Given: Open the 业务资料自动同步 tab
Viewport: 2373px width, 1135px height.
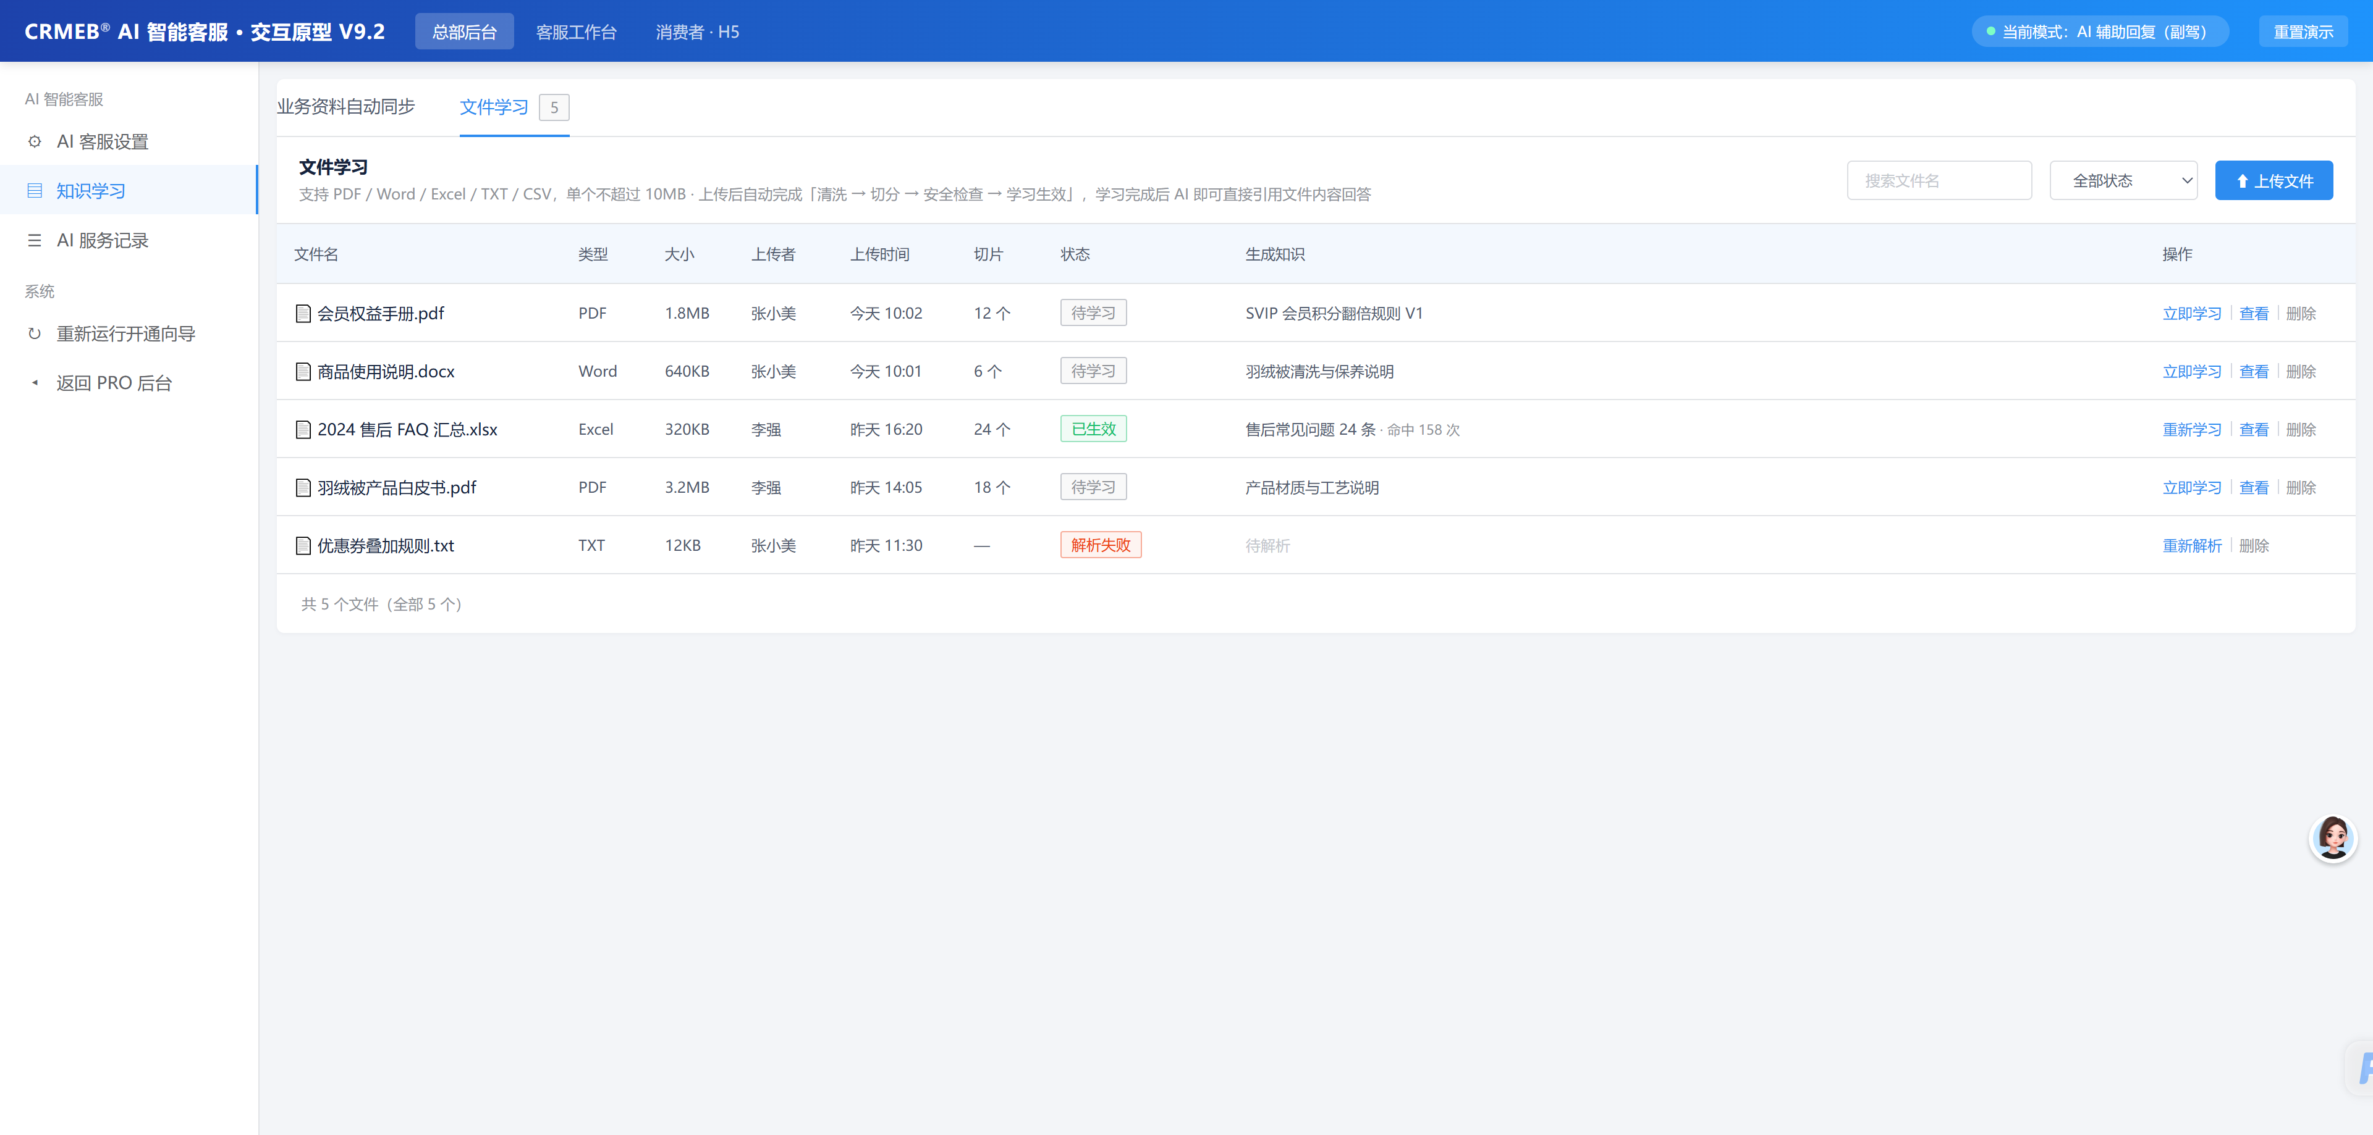Looking at the screenshot, I should pyautogui.click(x=345, y=107).
